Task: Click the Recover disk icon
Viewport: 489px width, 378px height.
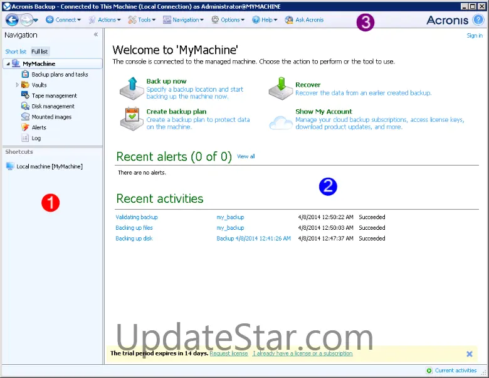Action: [x=281, y=89]
